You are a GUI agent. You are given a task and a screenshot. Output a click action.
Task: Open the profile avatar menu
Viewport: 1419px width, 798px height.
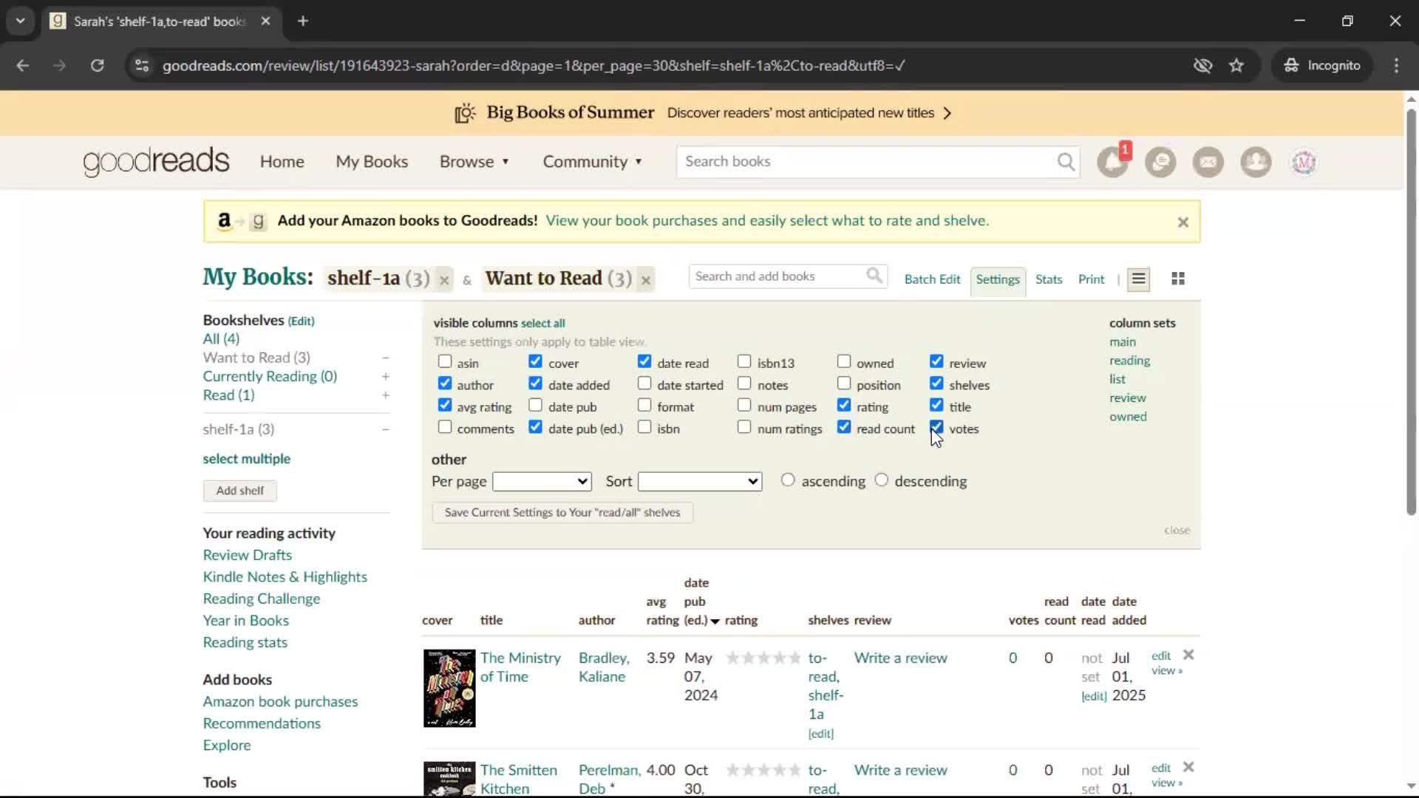tap(1304, 162)
